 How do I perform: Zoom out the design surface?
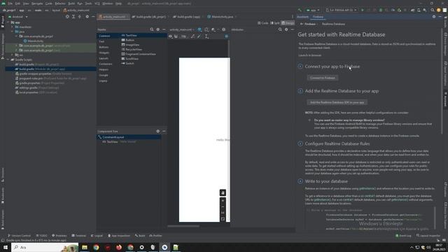tap(223, 207)
